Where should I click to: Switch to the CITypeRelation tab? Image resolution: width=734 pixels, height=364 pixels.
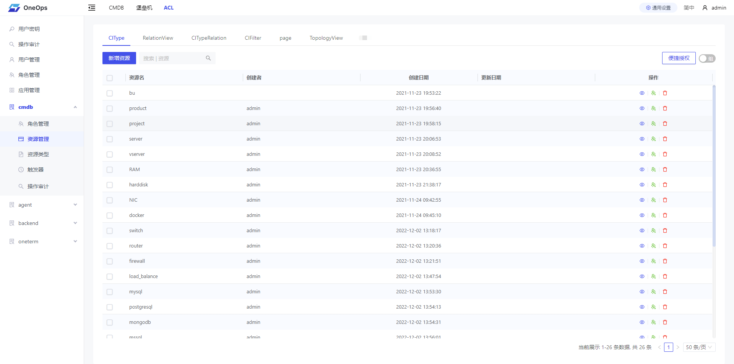click(209, 38)
